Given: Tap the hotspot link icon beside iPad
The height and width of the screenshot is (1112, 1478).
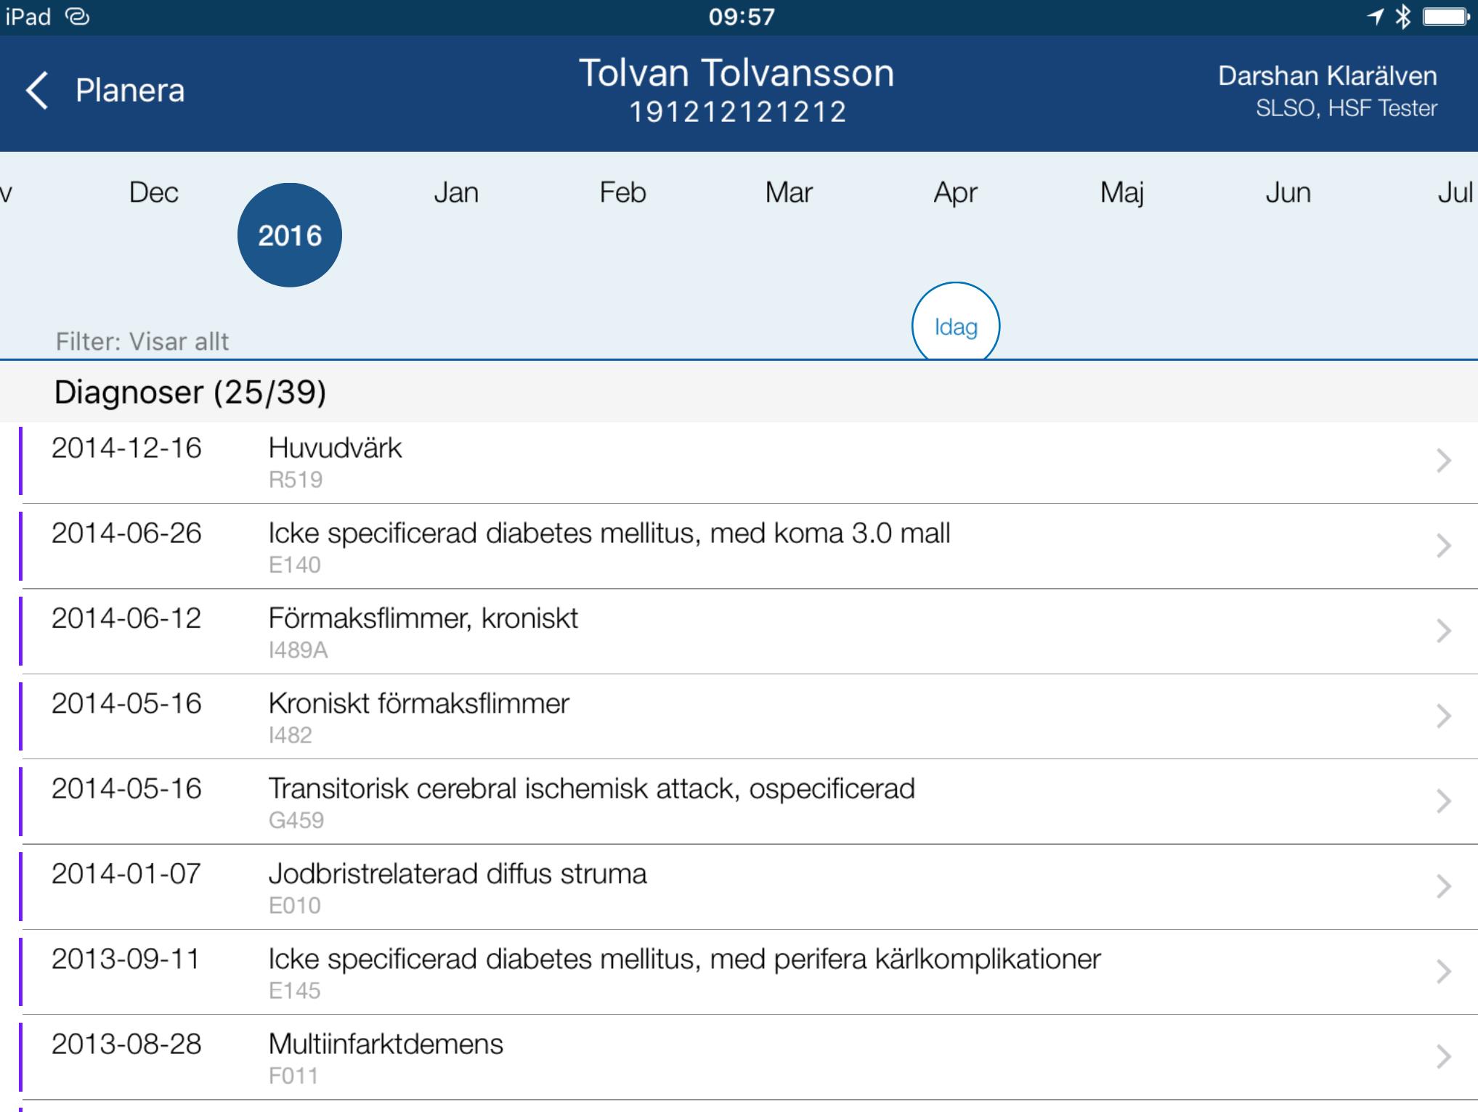Looking at the screenshot, I should 77,16.
